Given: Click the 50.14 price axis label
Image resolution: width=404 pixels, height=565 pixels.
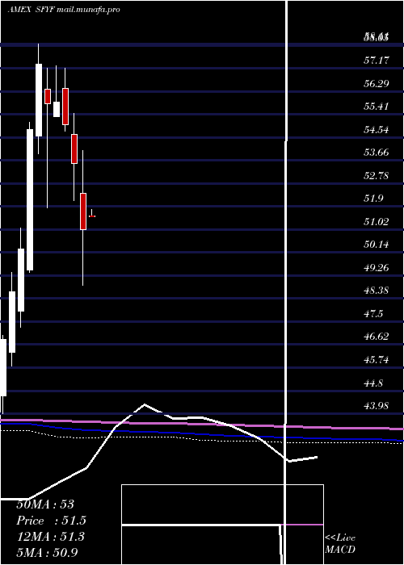Looking at the screenshot, I should [377, 245].
